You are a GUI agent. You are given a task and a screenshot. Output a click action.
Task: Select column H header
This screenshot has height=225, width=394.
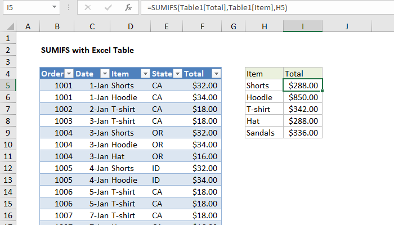pos(264,26)
